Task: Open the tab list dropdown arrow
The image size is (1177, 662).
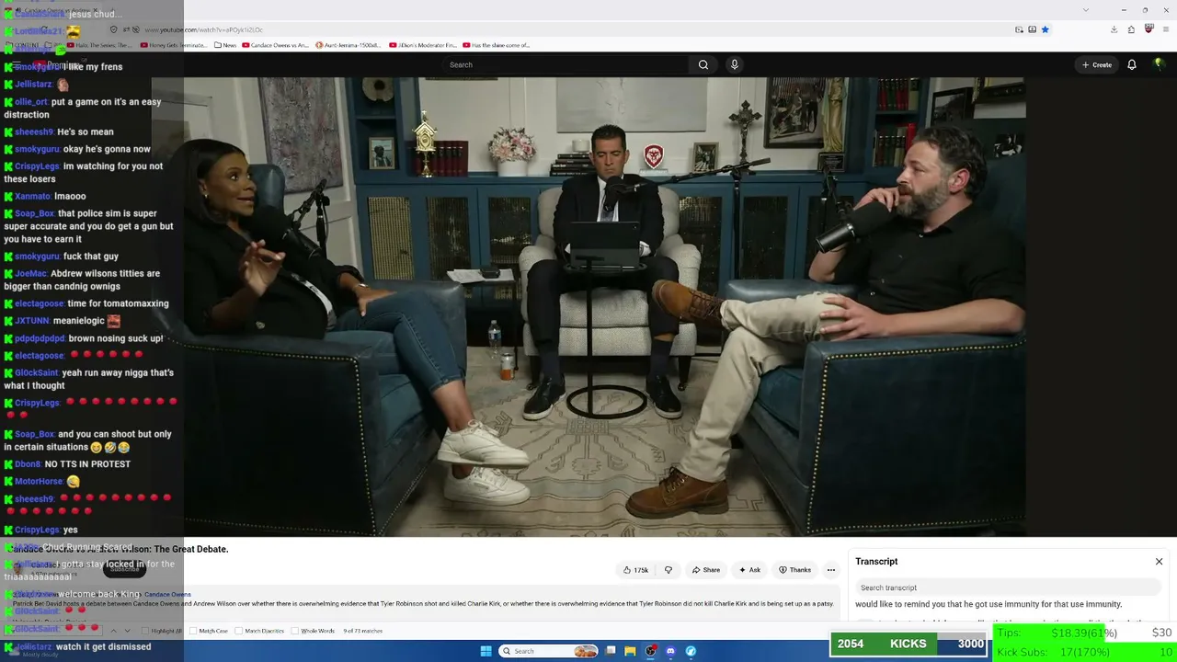Action: (1086, 10)
